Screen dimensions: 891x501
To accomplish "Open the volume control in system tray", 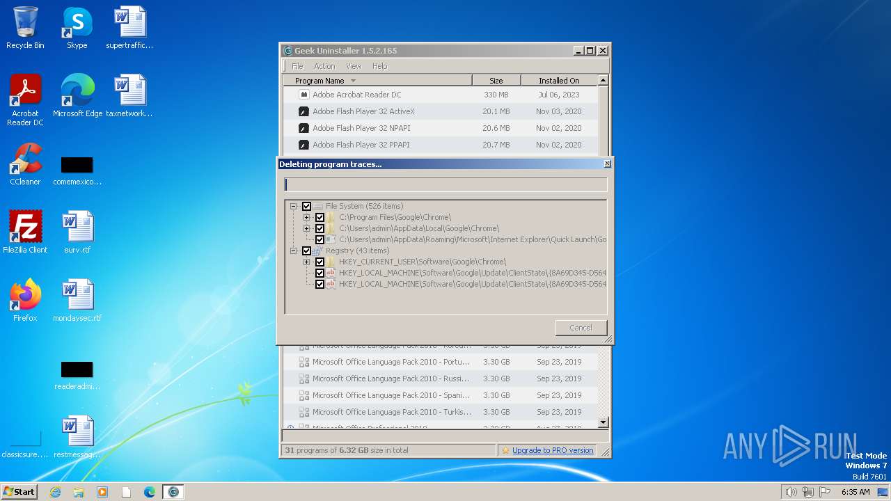I will coord(791,492).
